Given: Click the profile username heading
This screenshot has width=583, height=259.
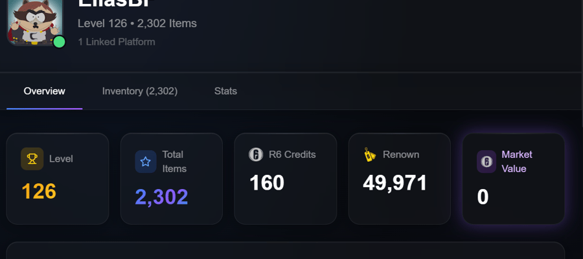Looking at the screenshot, I should pyautogui.click(x=116, y=4).
